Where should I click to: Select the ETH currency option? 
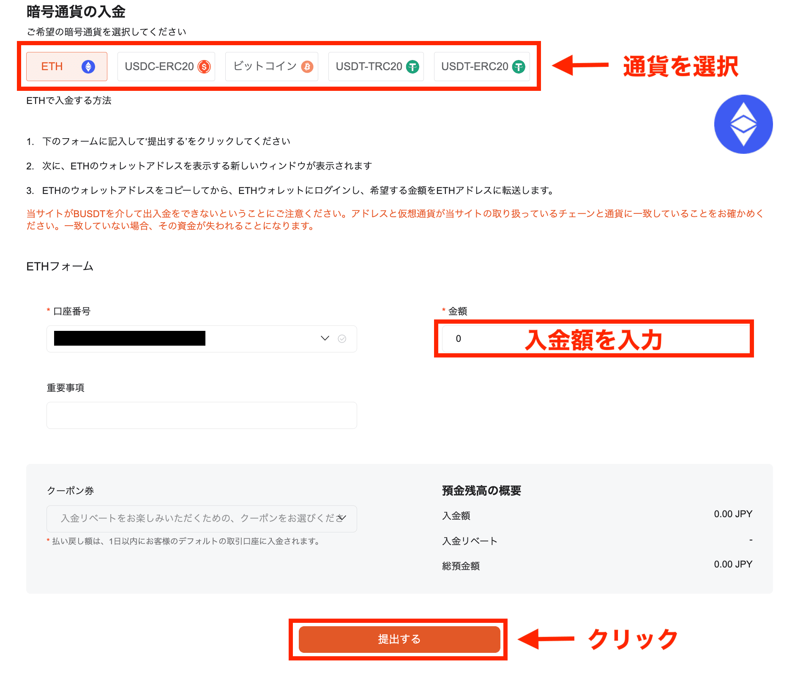coord(66,66)
